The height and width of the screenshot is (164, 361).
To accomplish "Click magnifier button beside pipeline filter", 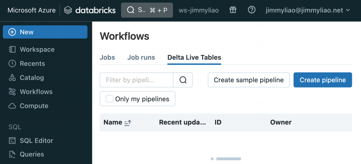I will [x=183, y=80].
